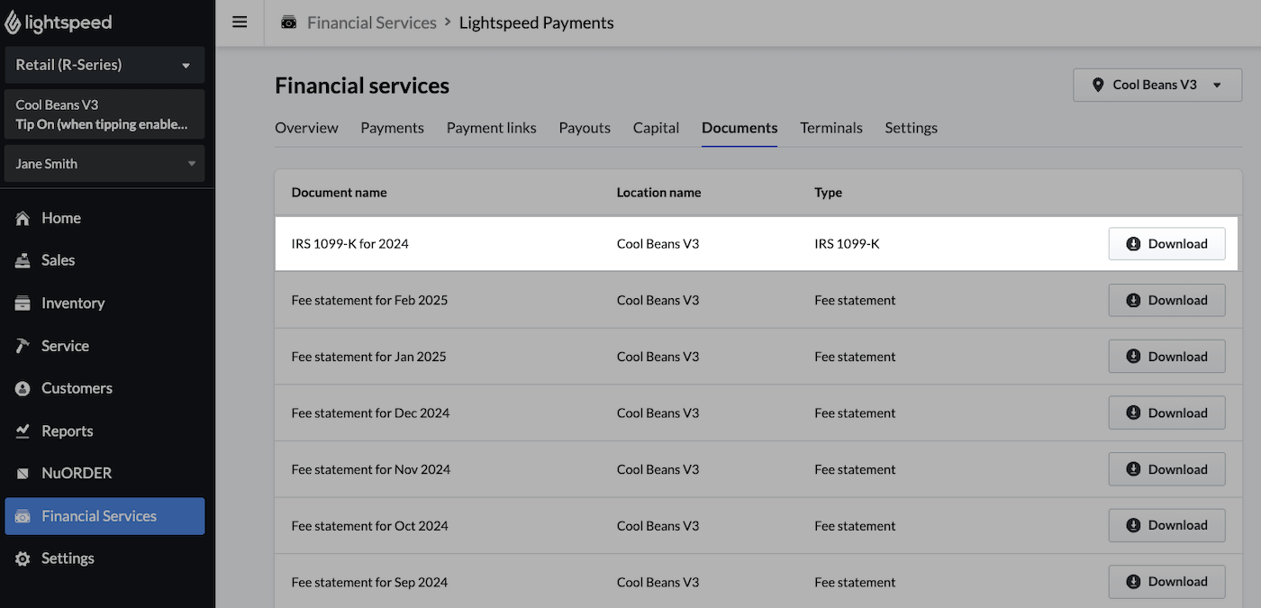Download the IRS 1099-K for 2024 document
1261x608 pixels.
tap(1166, 243)
